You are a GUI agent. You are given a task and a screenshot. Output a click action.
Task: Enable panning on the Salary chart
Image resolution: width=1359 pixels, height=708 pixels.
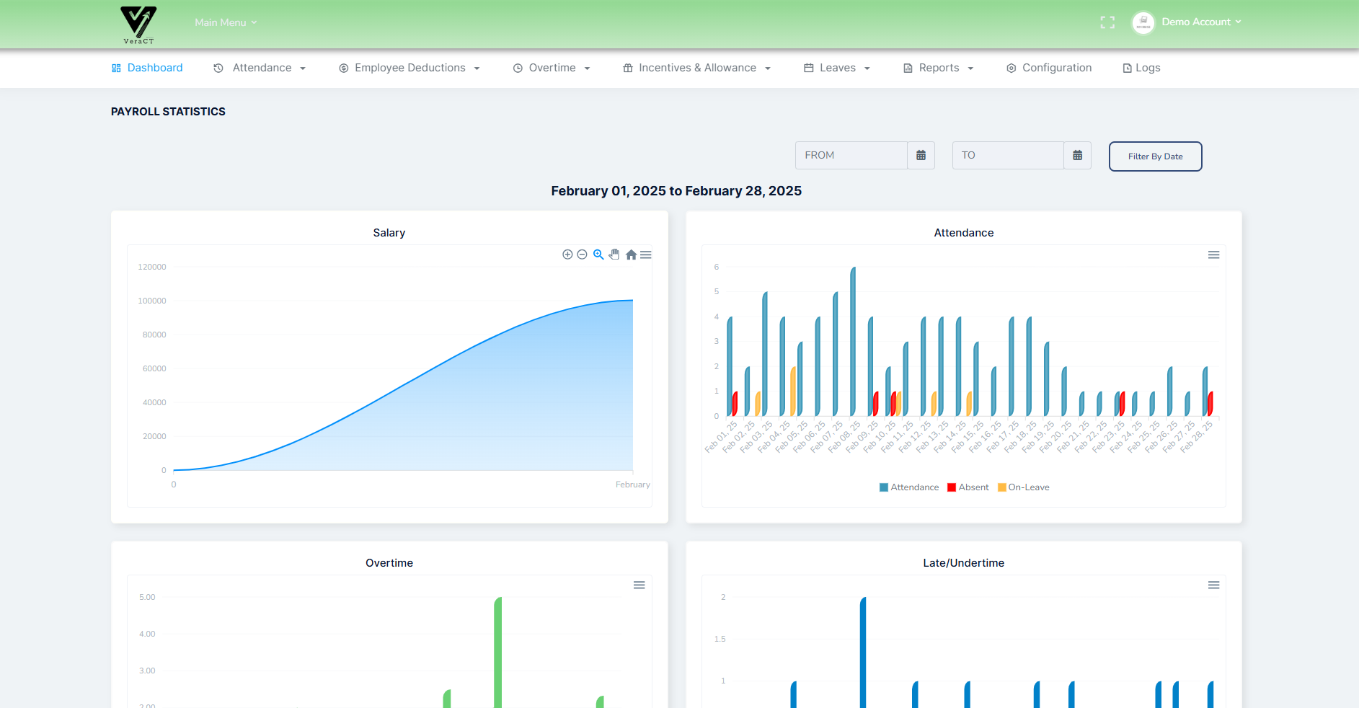coord(614,255)
